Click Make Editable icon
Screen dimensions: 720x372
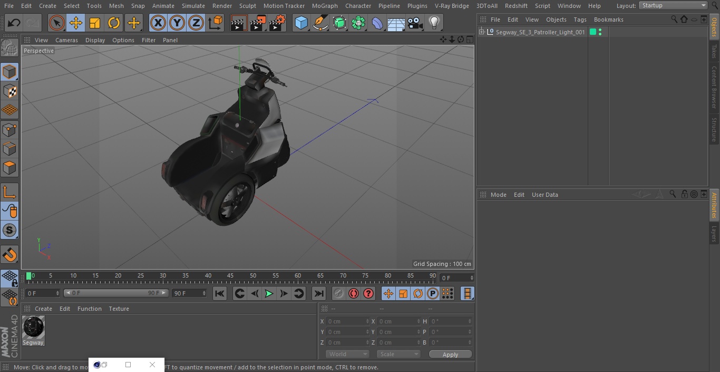tap(9, 49)
